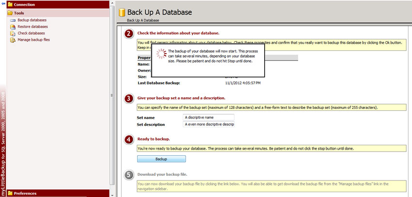Click the Backup databases icon in Tools
This screenshot has width=412, height=197.
[x=13, y=20]
